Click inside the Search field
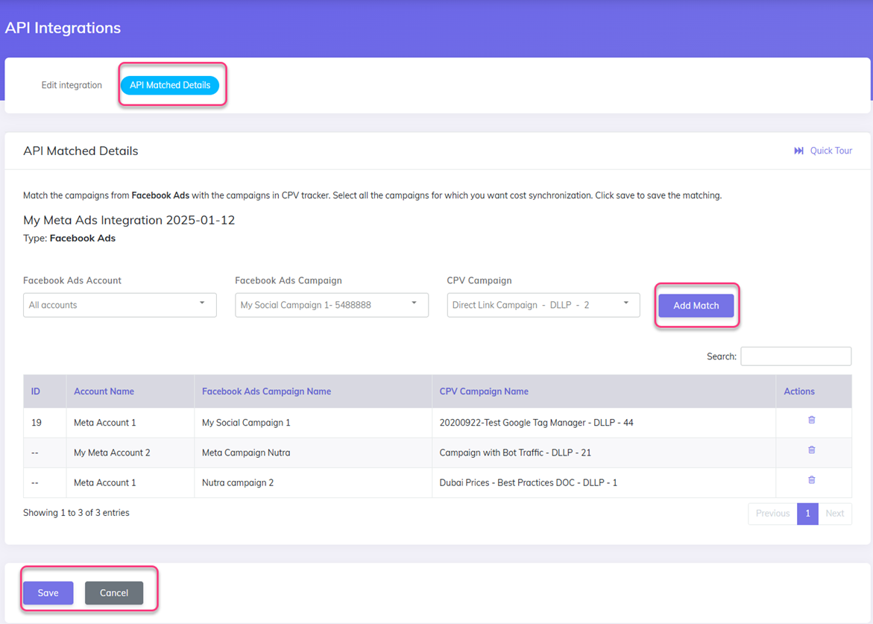This screenshot has width=873, height=624. tap(795, 356)
